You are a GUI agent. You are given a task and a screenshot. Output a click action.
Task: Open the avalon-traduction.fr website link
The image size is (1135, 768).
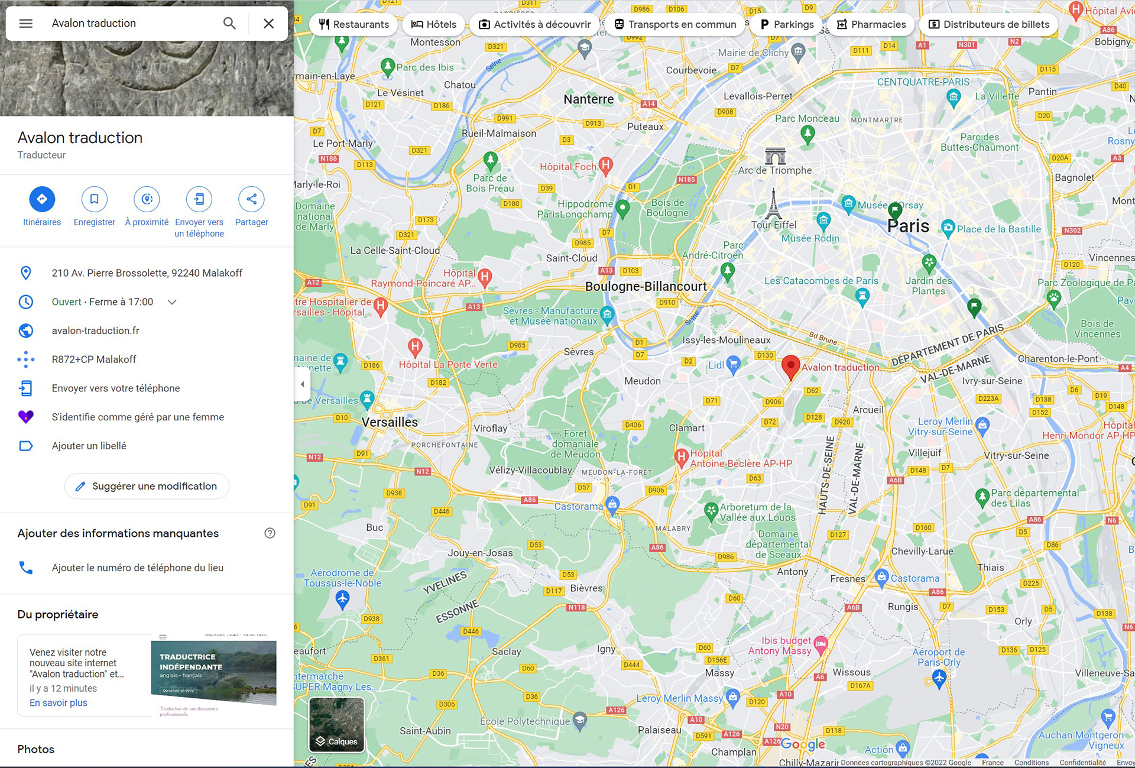tap(147, 330)
